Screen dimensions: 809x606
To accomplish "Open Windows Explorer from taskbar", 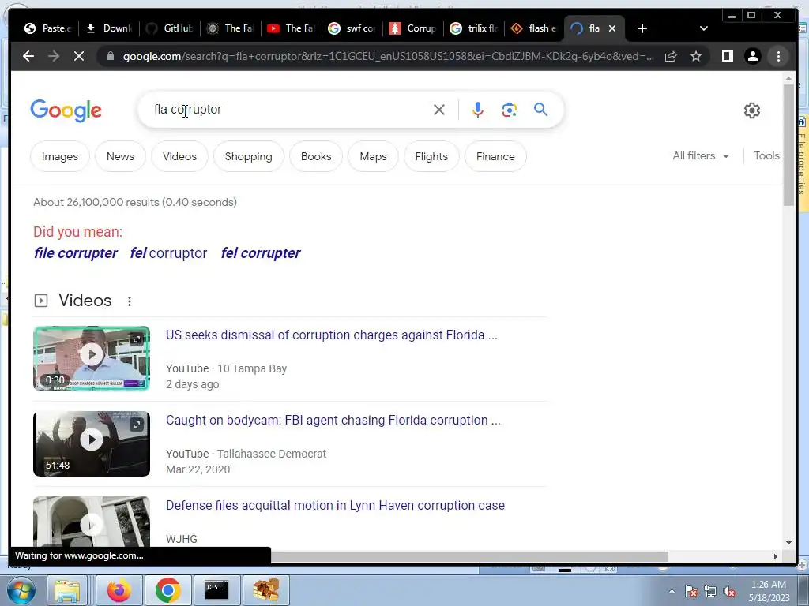I will (x=67, y=590).
